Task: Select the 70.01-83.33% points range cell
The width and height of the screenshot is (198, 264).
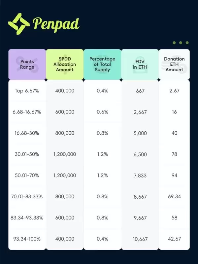Action: [27, 196]
